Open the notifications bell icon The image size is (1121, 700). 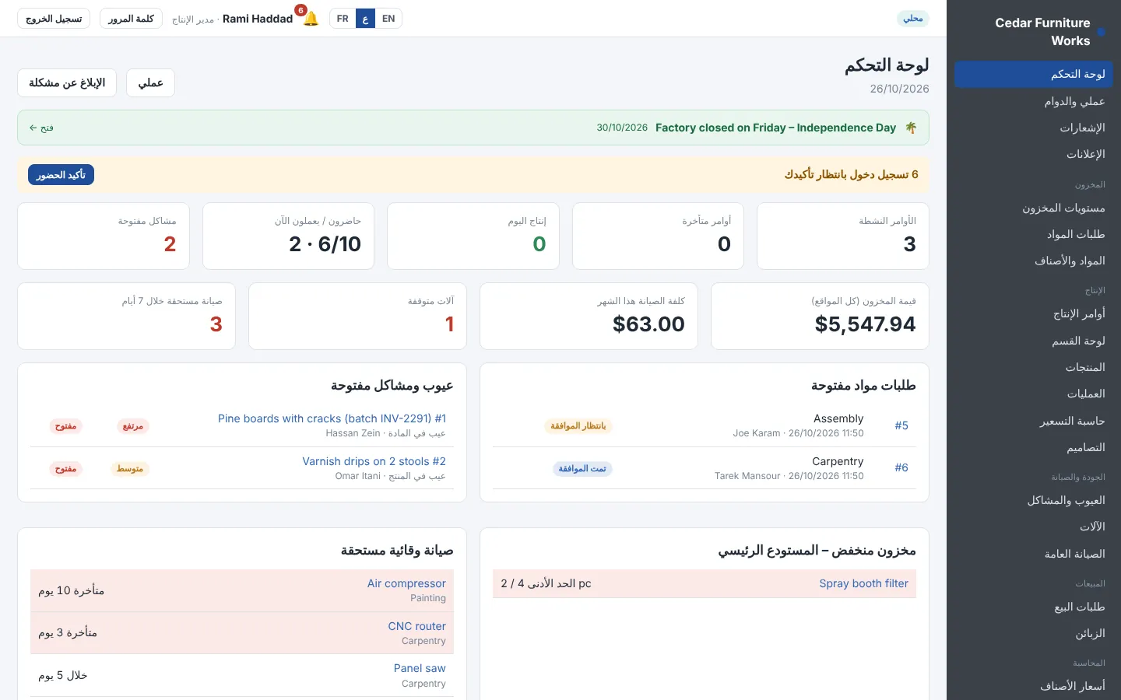(310, 19)
